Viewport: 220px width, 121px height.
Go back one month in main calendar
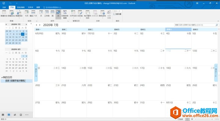point(36,25)
